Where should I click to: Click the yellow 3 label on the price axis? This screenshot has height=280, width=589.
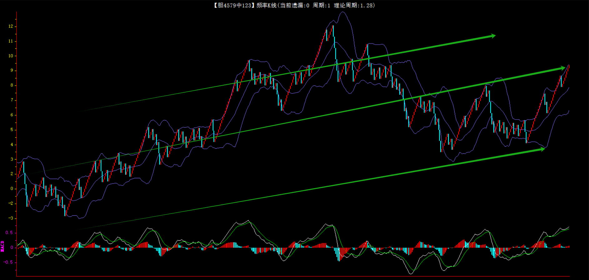point(12,159)
